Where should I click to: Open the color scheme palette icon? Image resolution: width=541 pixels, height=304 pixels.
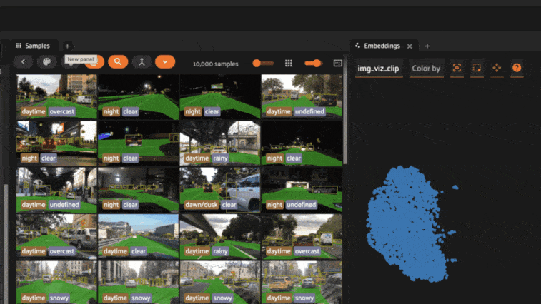(47, 62)
